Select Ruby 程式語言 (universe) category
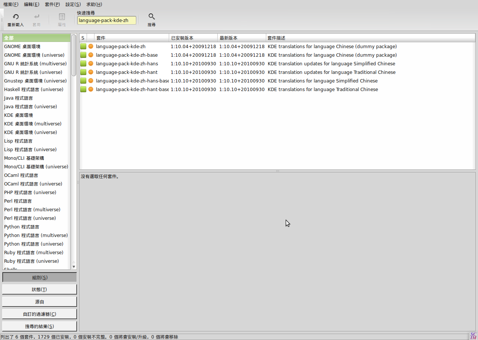This screenshot has width=478, height=340. coord(36,261)
